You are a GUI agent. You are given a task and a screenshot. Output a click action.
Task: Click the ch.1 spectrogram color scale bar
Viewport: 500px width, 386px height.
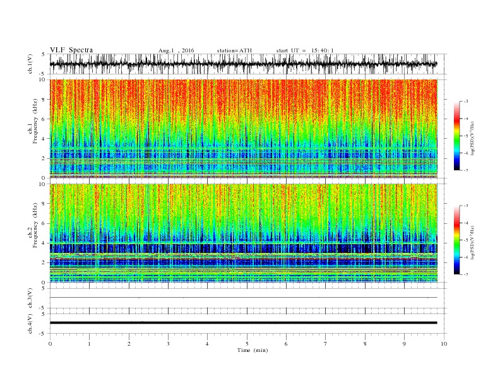pyautogui.click(x=456, y=136)
